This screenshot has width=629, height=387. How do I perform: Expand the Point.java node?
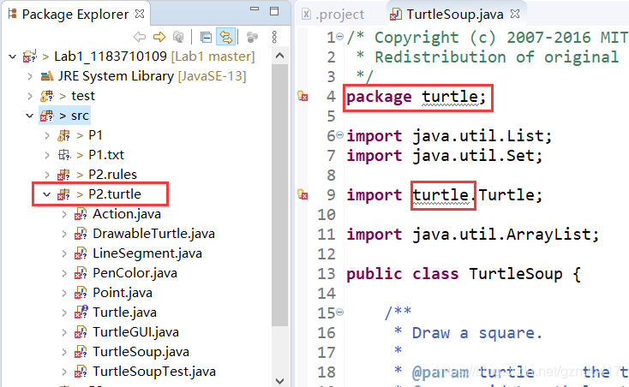64,293
